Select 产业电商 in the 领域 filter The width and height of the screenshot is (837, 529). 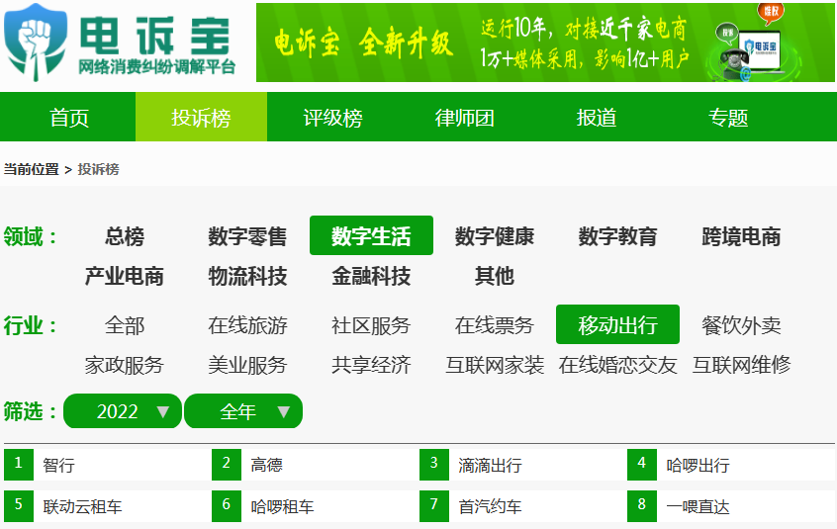pos(125,276)
